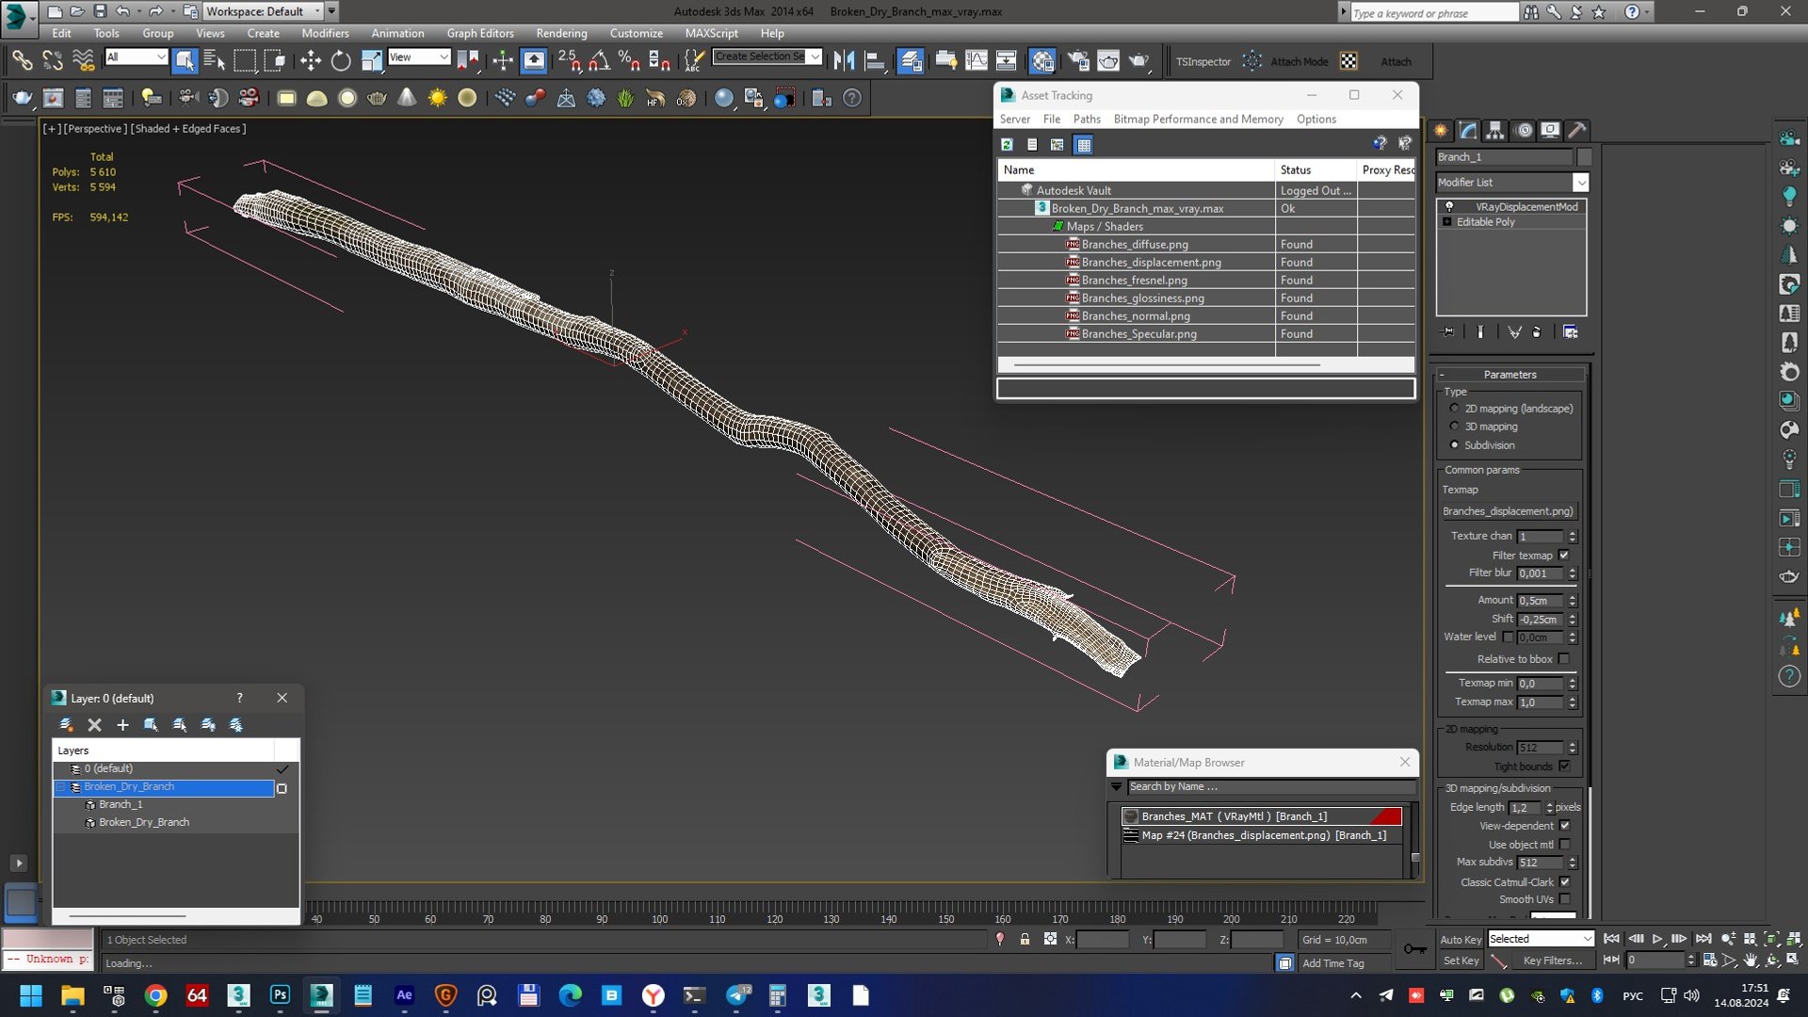Toggle Tight bounds checkbox

pos(1564,767)
